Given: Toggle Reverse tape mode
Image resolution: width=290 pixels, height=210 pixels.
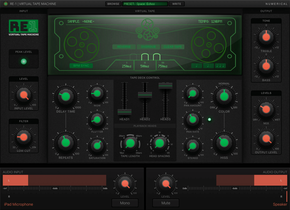Looking at the screenshot, I should (124, 47).
